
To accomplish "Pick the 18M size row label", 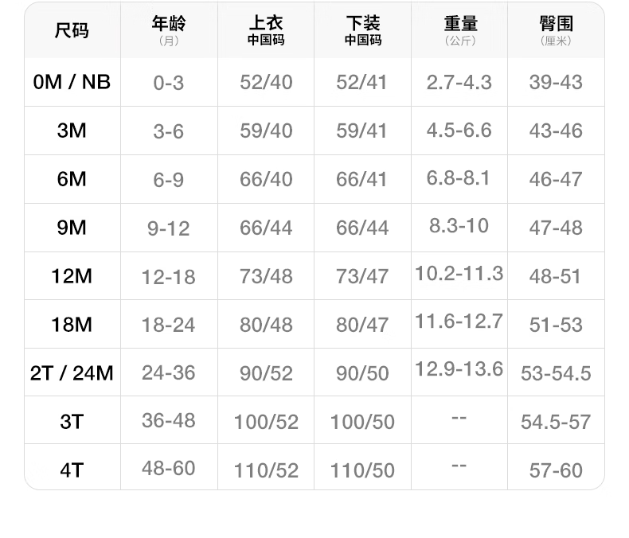I will pos(72,325).
